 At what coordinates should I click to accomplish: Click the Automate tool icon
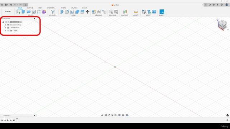53,12
